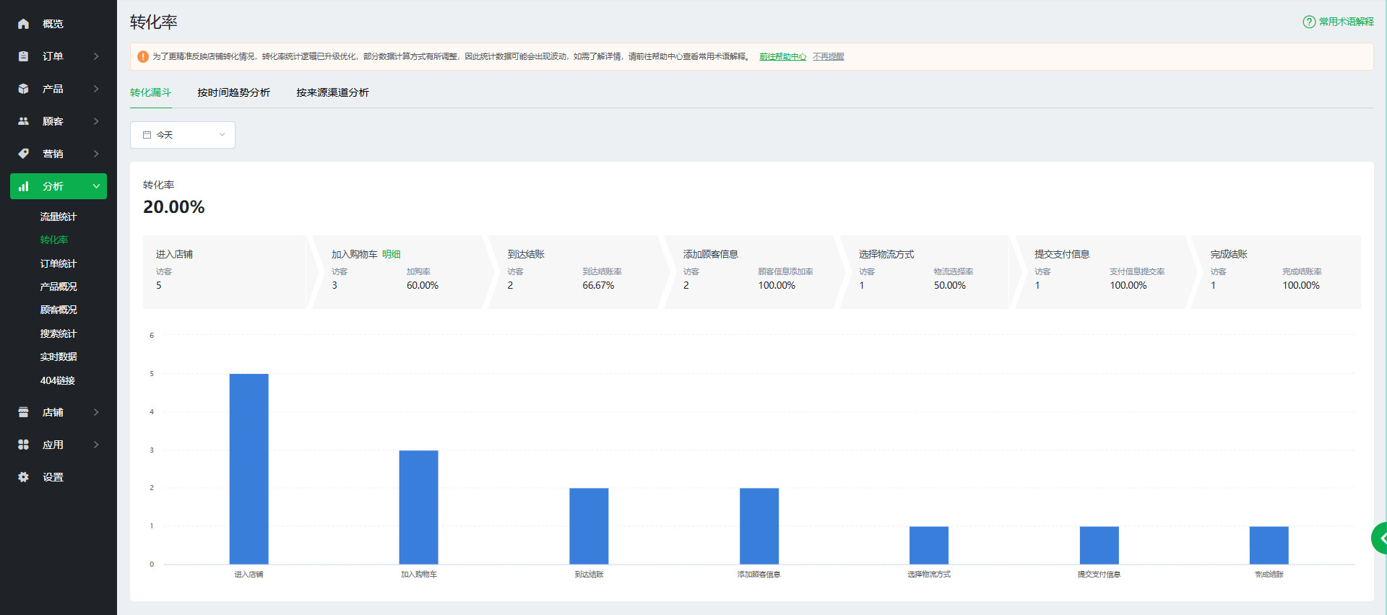This screenshot has height=615, width=1387.
Task: Click the clipboard icon for 订单
Action: pyautogui.click(x=23, y=56)
